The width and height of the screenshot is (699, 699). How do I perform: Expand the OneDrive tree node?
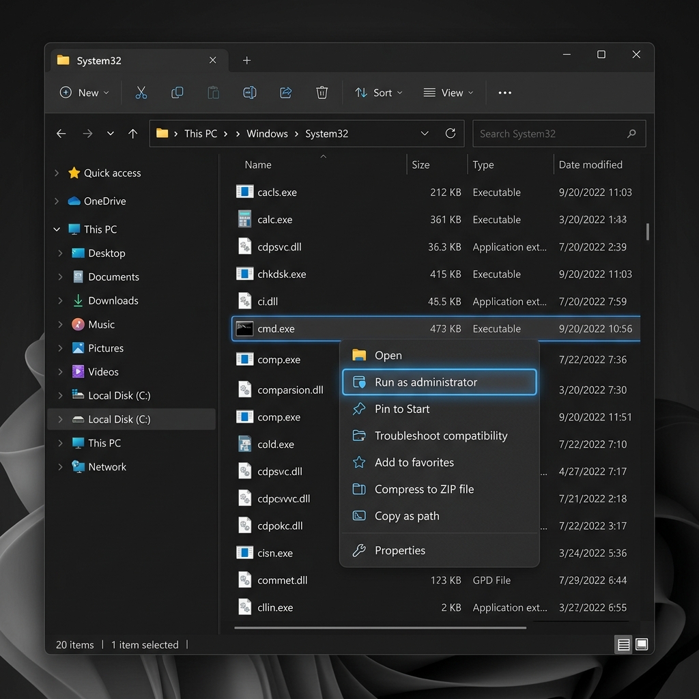[x=57, y=201]
